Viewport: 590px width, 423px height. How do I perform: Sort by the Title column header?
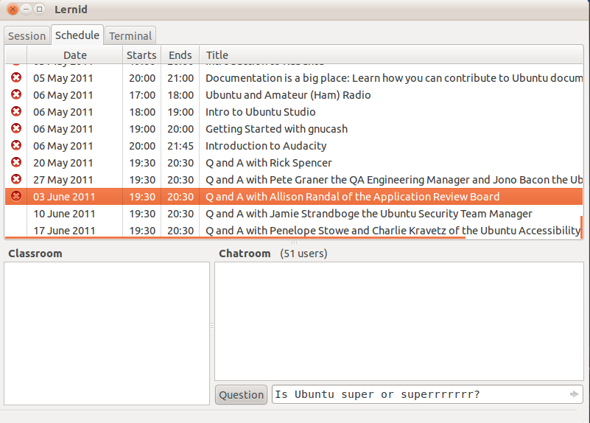(x=391, y=55)
